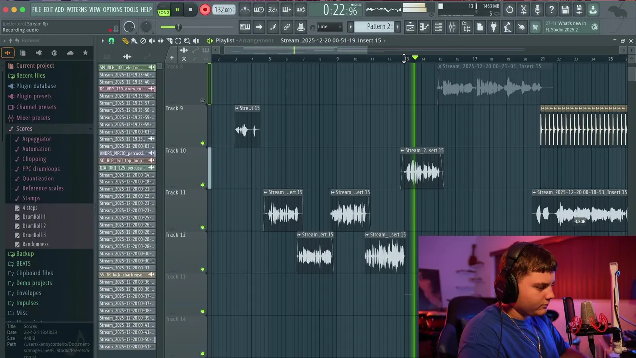Click the question mark help icon

pos(552,10)
